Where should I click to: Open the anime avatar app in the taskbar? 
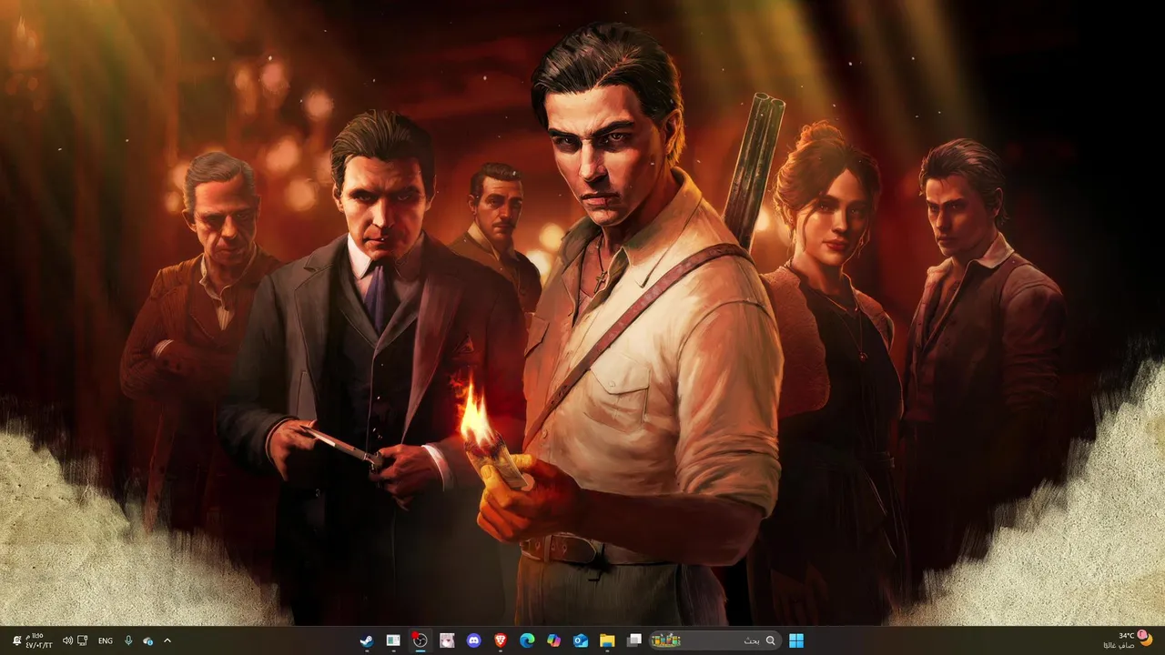pyautogui.click(x=447, y=640)
